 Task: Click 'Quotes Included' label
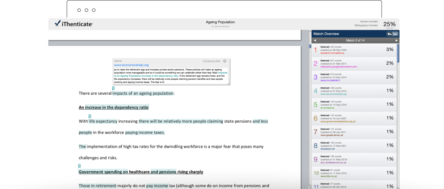pyautogui.click(x=369, y=21)
